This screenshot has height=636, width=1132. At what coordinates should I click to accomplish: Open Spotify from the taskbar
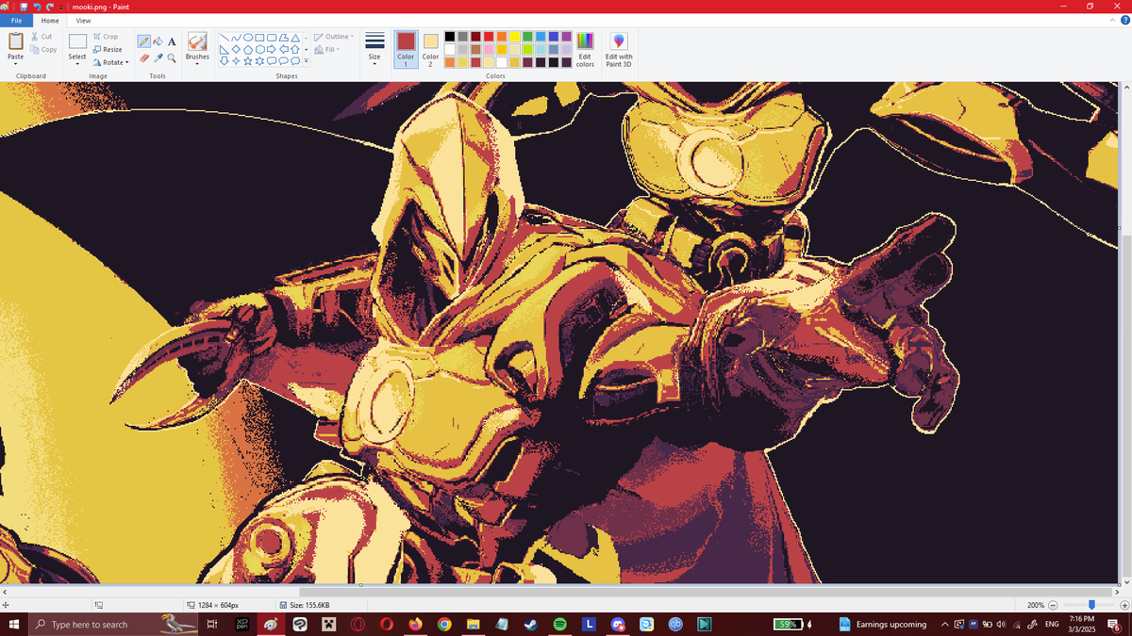click(x=558, y=624)
